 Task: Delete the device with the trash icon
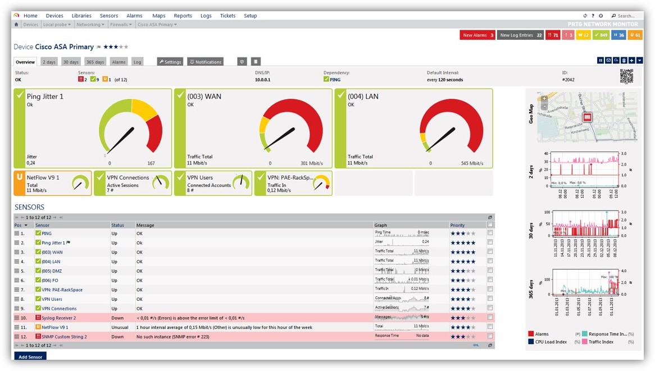click(x=624, y=61)
